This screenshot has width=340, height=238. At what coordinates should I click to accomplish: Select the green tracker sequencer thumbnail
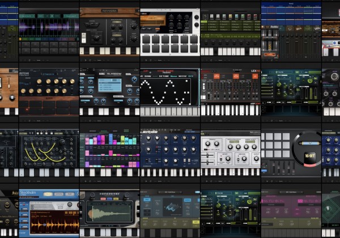pos(231,32)
